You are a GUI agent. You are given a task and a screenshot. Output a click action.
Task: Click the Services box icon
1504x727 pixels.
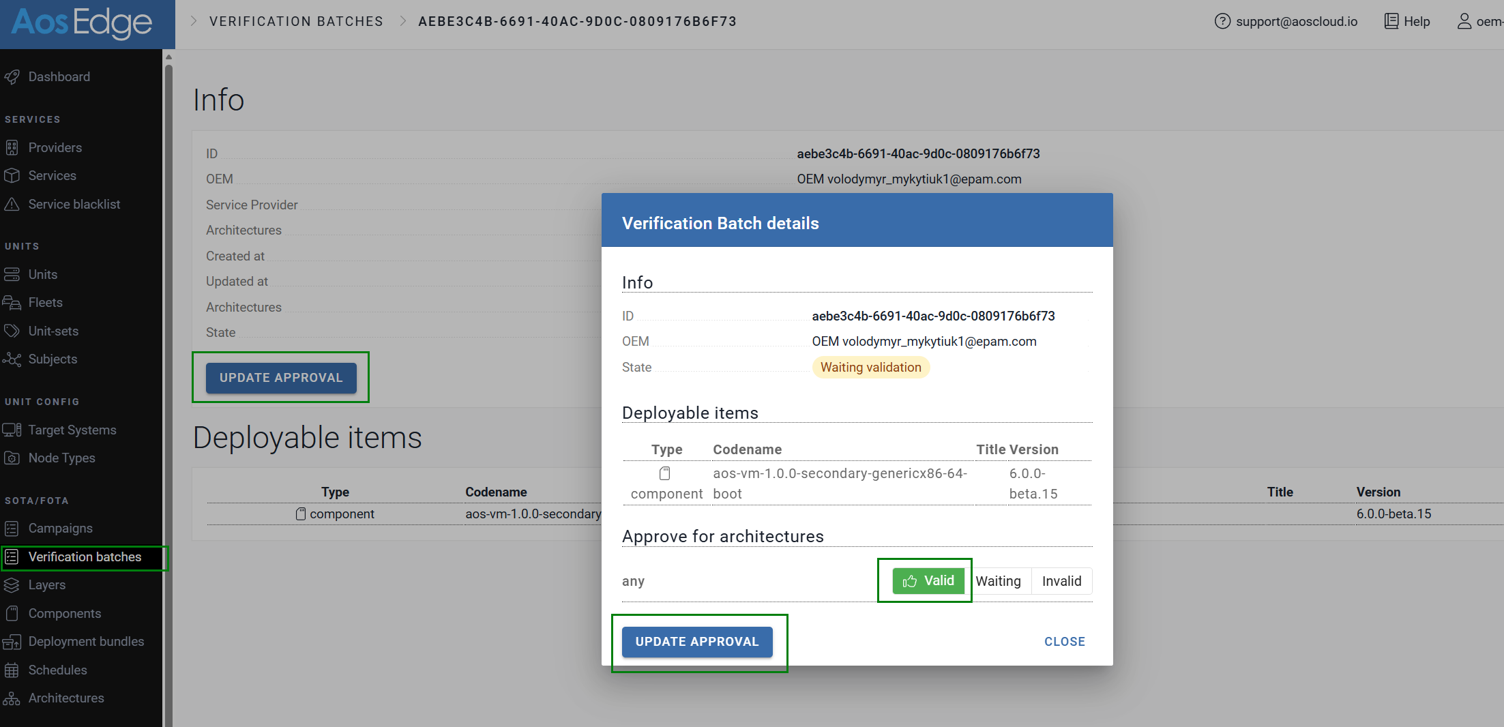coord(12,176)
